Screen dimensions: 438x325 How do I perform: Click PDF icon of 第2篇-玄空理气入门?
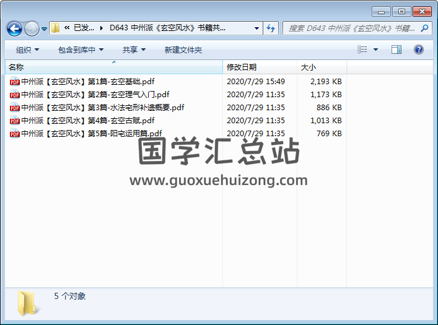click(x=14, y=94)
